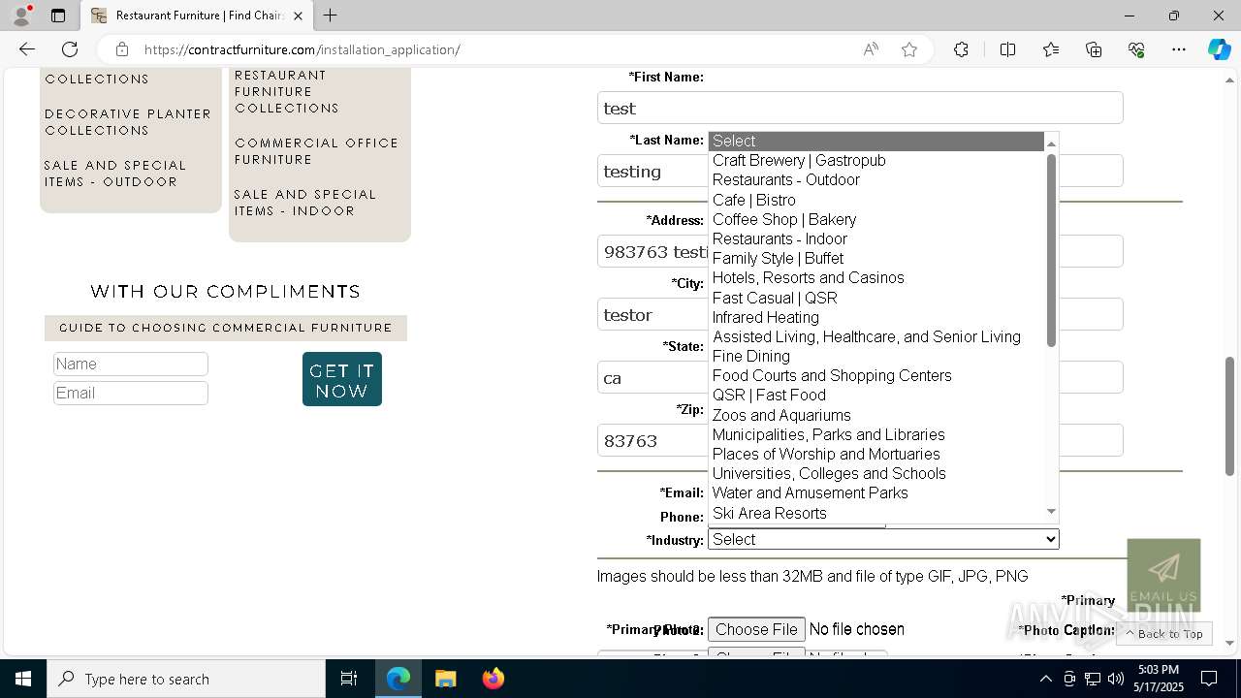Open Read aloud in address bar
The width and height of the screenshot is (1241, 698).
click(871, 49)
